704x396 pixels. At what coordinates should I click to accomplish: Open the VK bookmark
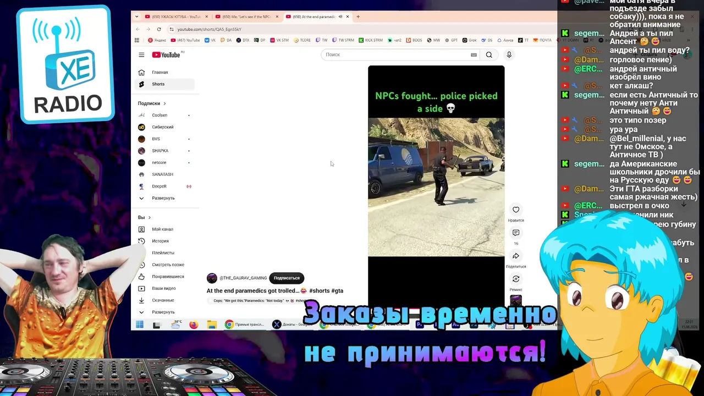click(x=210, y=40)
